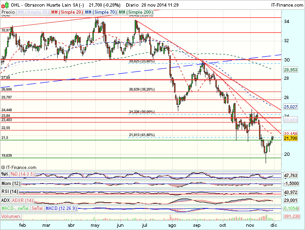Image resolution: width=305 pixels, height=230 pixels.
Task: Click the 19,639 support level label
Action: pyautogui.click(x=7, y=155)
